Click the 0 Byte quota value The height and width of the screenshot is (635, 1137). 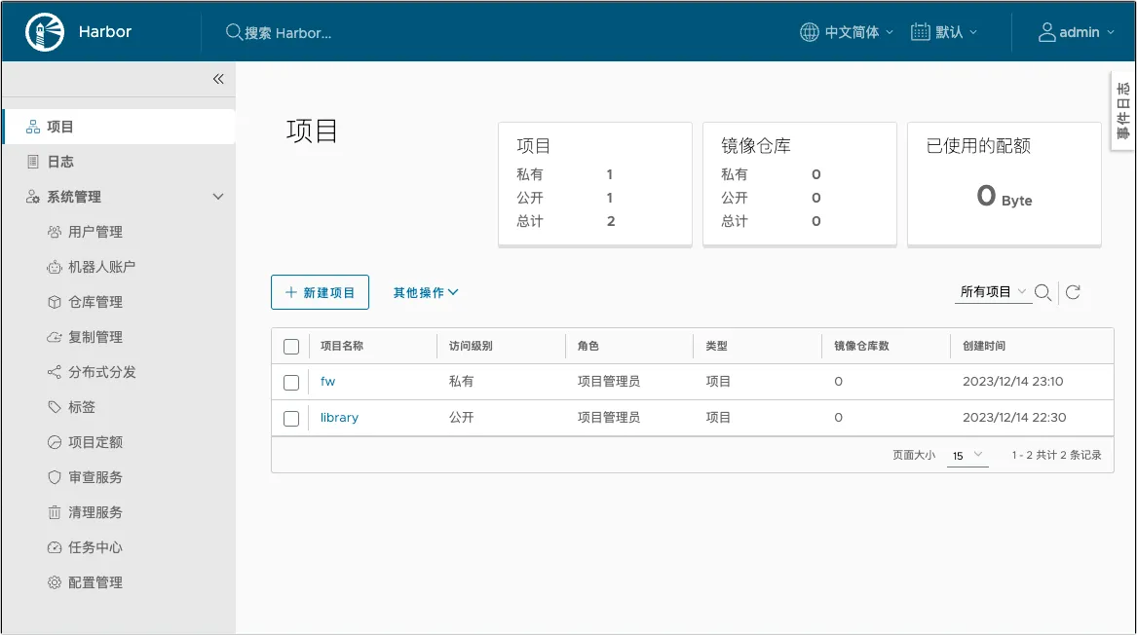pyautogui.click(x=1004, y=196)
